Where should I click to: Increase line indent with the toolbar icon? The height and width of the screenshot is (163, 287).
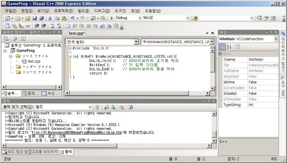pyautogui.click(x=44, y=26)
